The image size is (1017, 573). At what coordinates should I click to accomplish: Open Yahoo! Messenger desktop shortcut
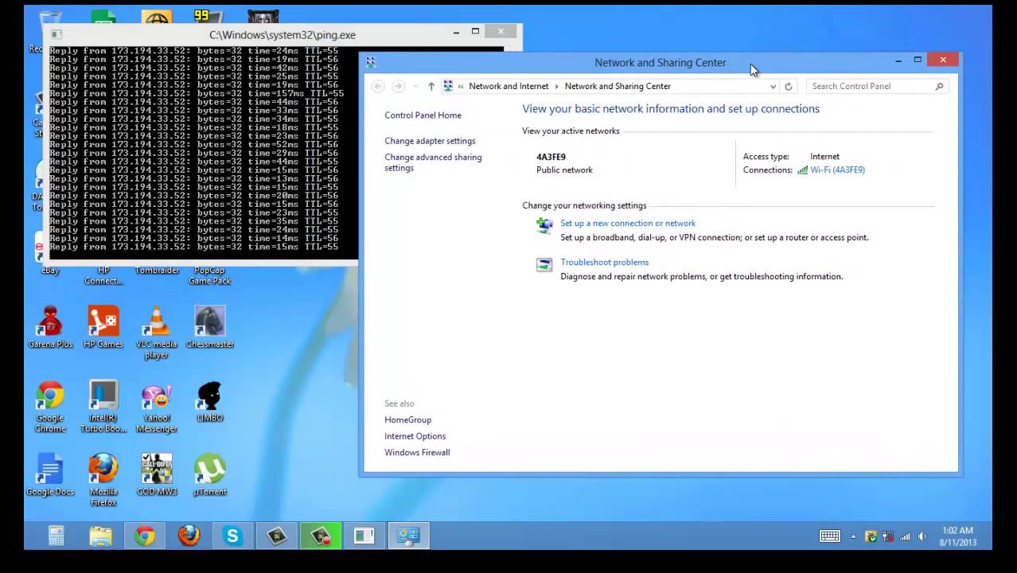pos(157,407)
